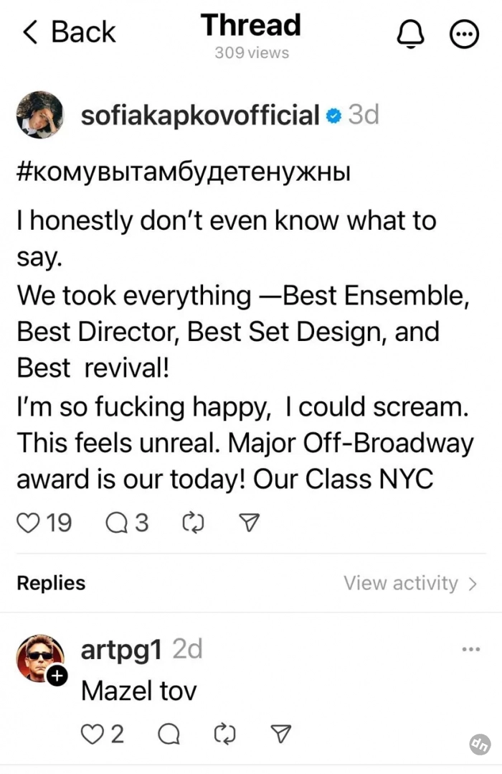The height and width of the screenshot is (774, 502).
Task: Reply to the Mazel tov comment
Action: click(168, 734)
